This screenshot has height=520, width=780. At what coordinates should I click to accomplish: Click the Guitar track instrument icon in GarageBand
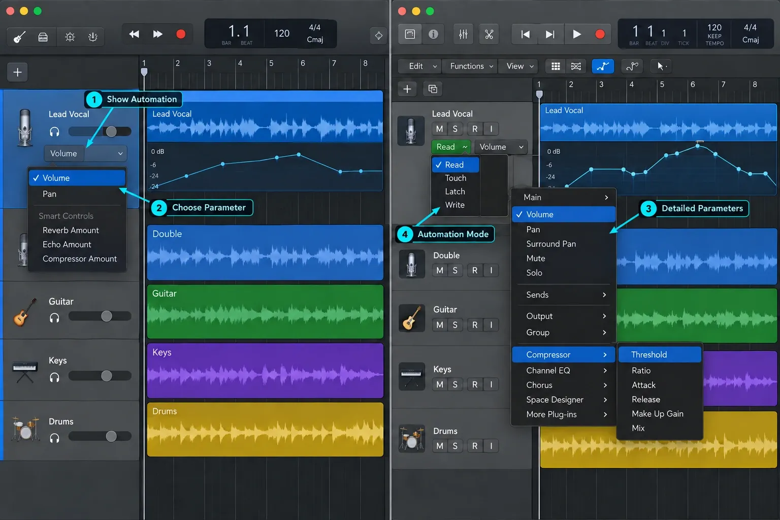[24, 312]
